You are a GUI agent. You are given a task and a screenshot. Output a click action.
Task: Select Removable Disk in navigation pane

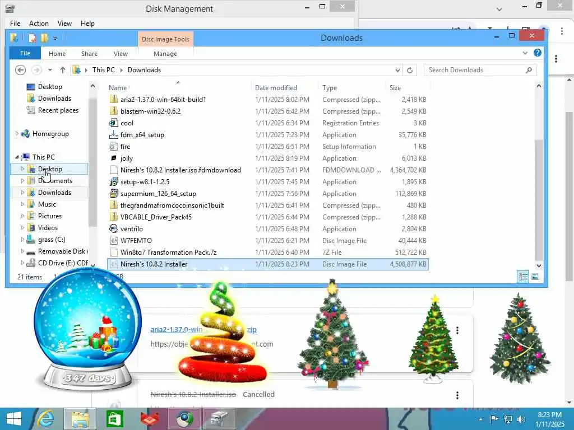(x=62, y=251)
